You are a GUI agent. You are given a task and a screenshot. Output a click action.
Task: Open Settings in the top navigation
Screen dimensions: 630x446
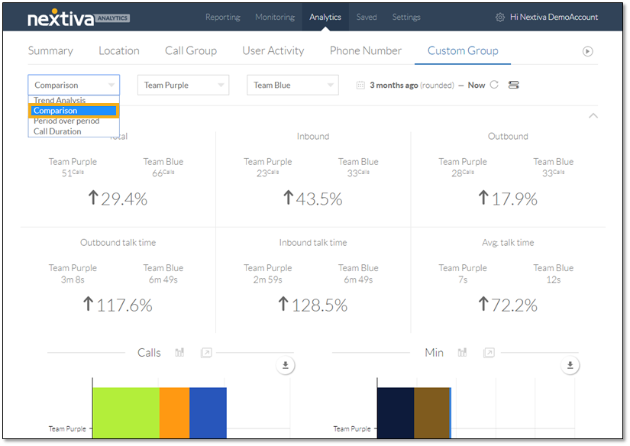click(406, 18)
